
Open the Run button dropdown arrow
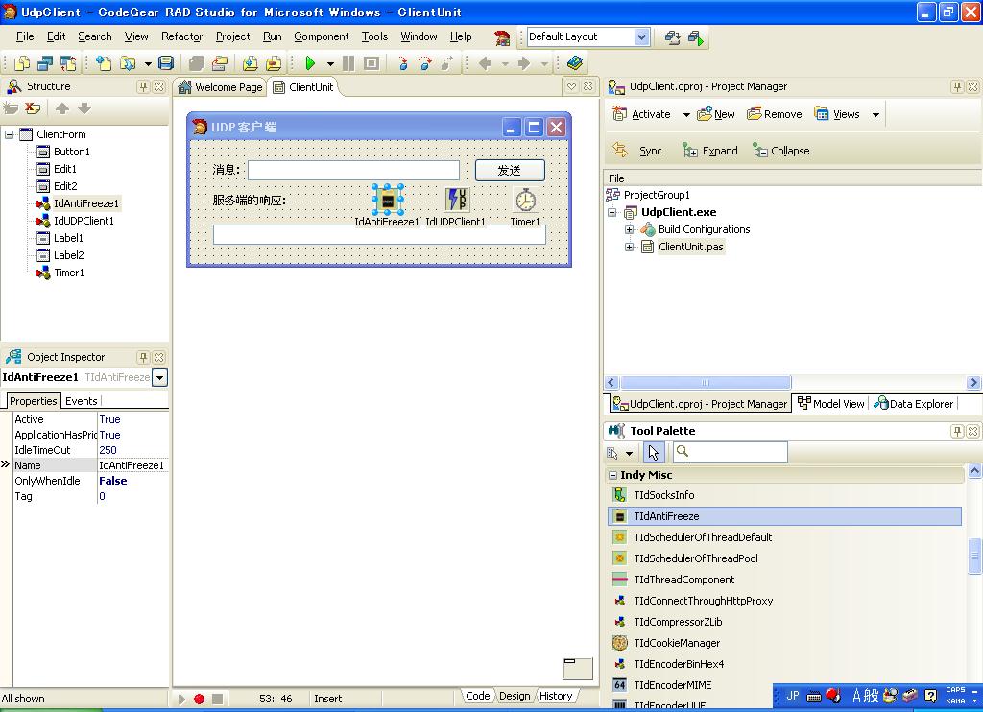[330, 63]
